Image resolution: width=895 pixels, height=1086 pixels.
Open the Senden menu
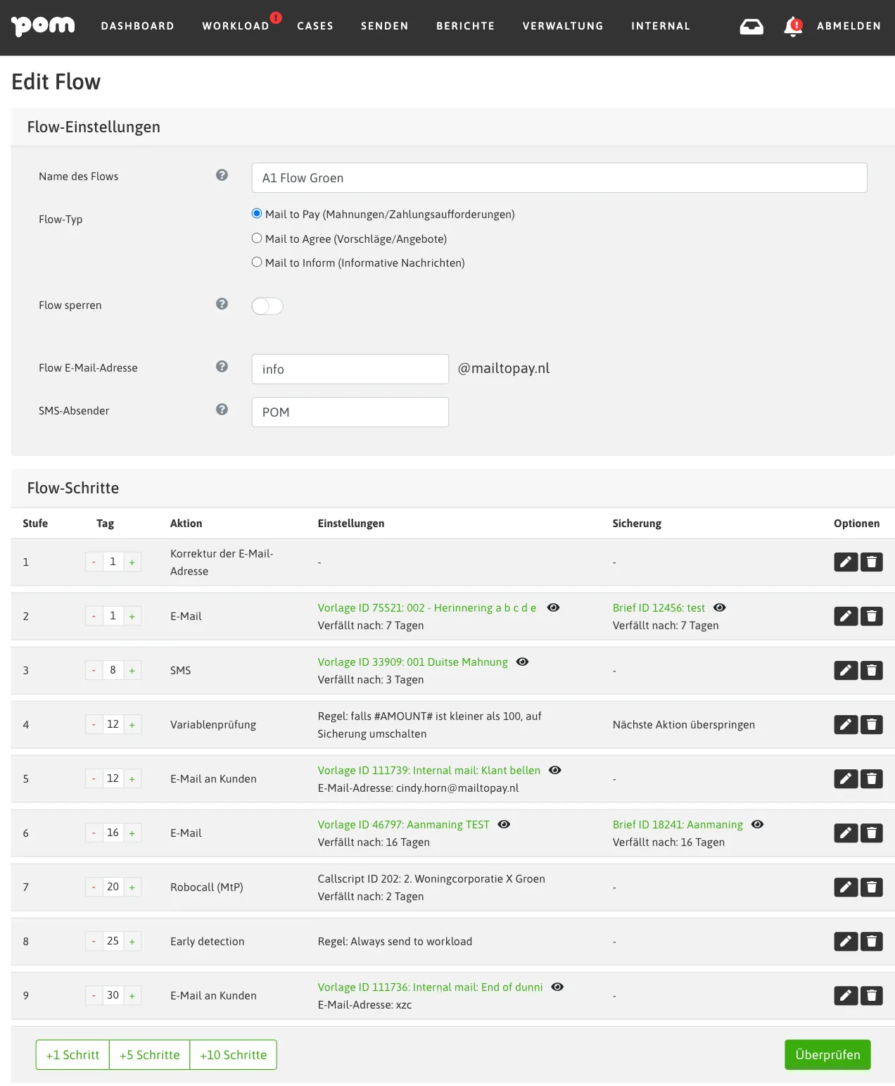(384, 26)
